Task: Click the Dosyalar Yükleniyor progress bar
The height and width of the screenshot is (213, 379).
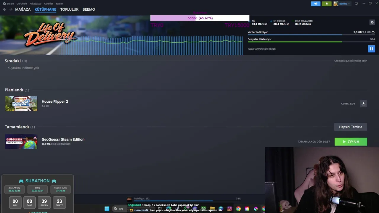Action: 311,42
